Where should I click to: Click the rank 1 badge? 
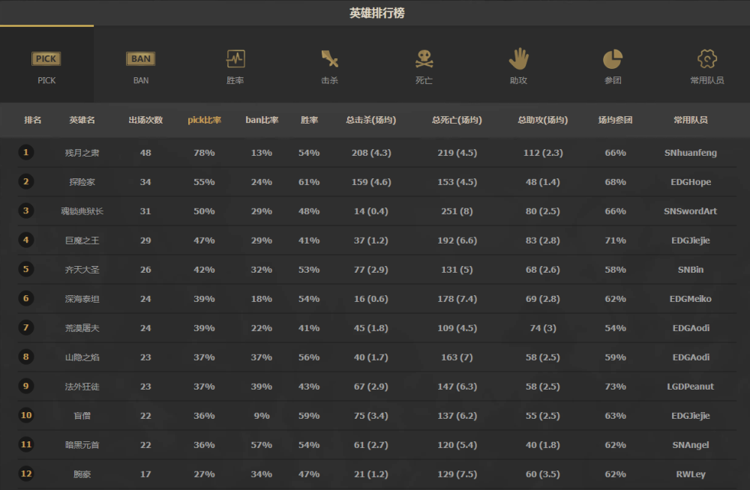[x=25, y=153]
